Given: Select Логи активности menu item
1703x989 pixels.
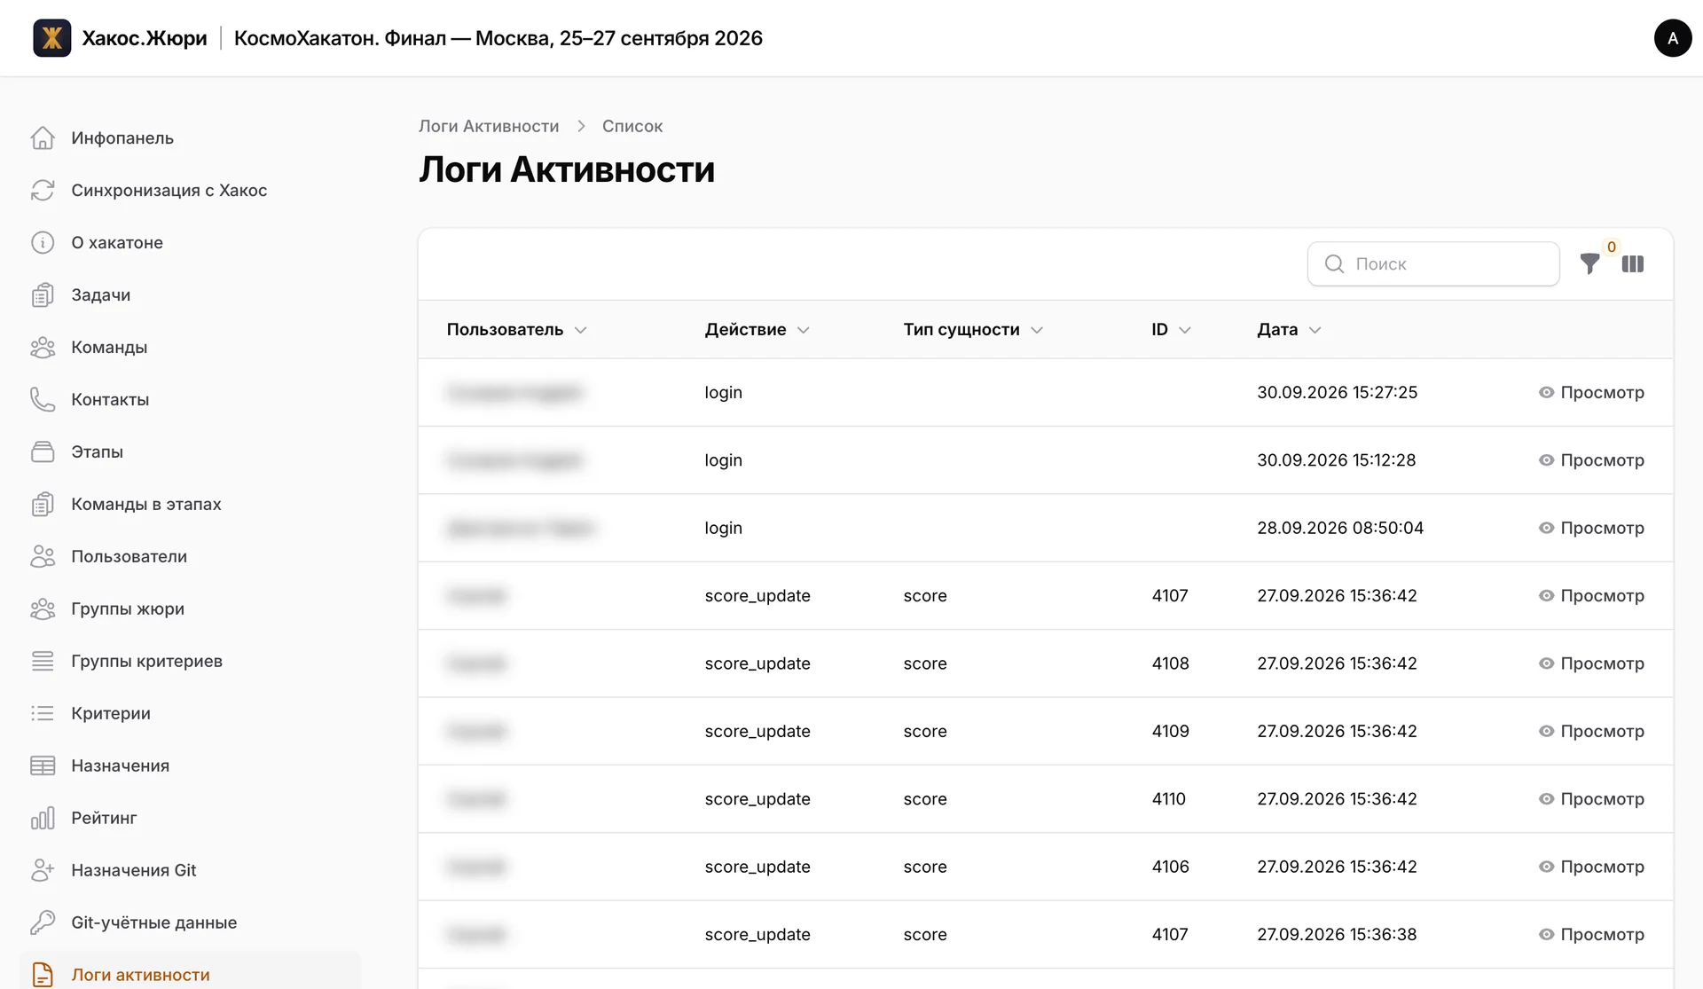Looking at the screenshot, I should coord(190,973).
